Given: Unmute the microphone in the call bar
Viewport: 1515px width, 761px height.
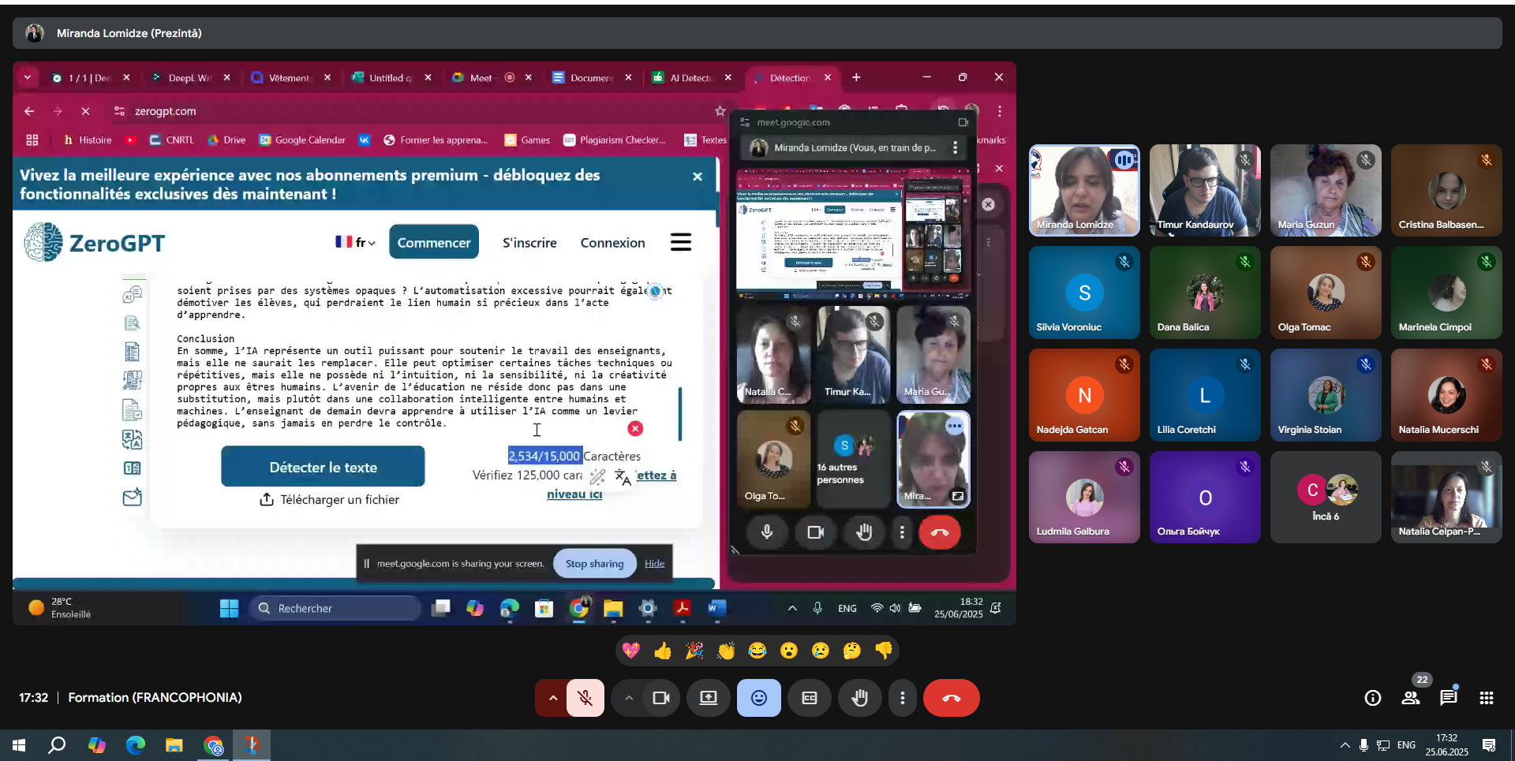Looking at the screenshot, I should [x=585, y=698].
